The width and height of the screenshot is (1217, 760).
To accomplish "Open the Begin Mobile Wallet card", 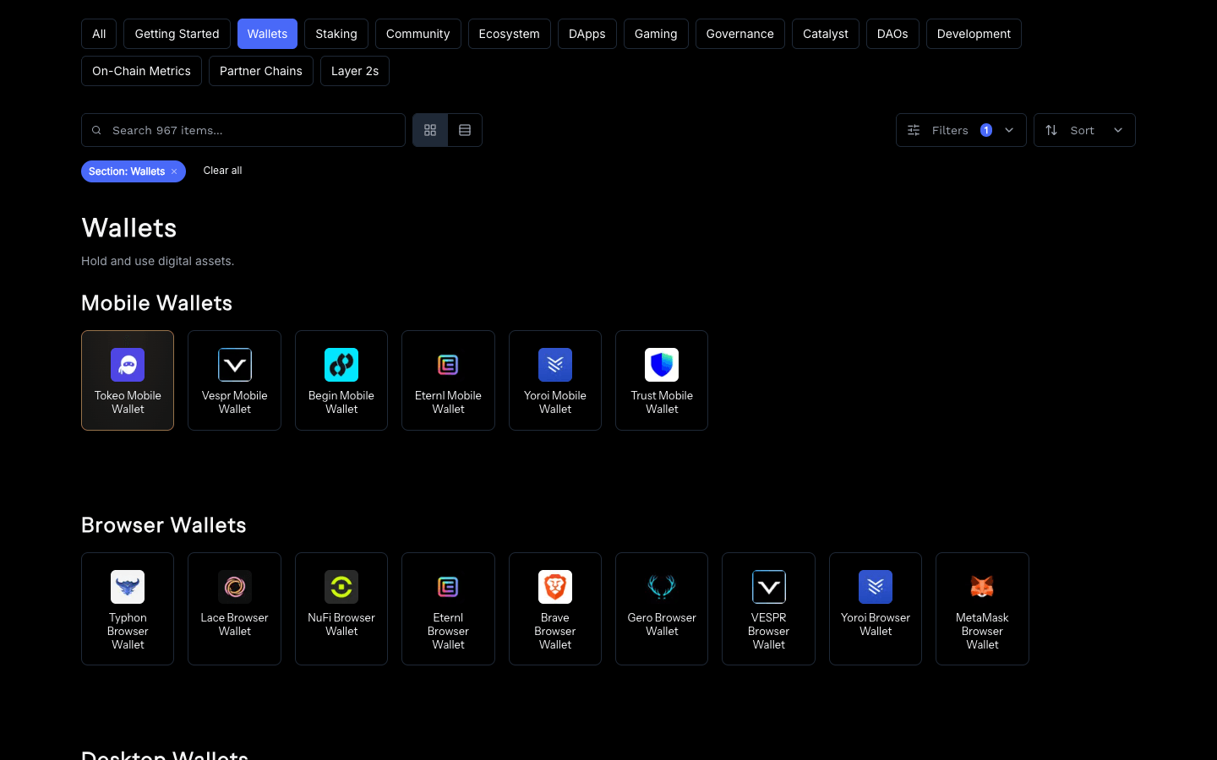I will click(x=341, y=380).
